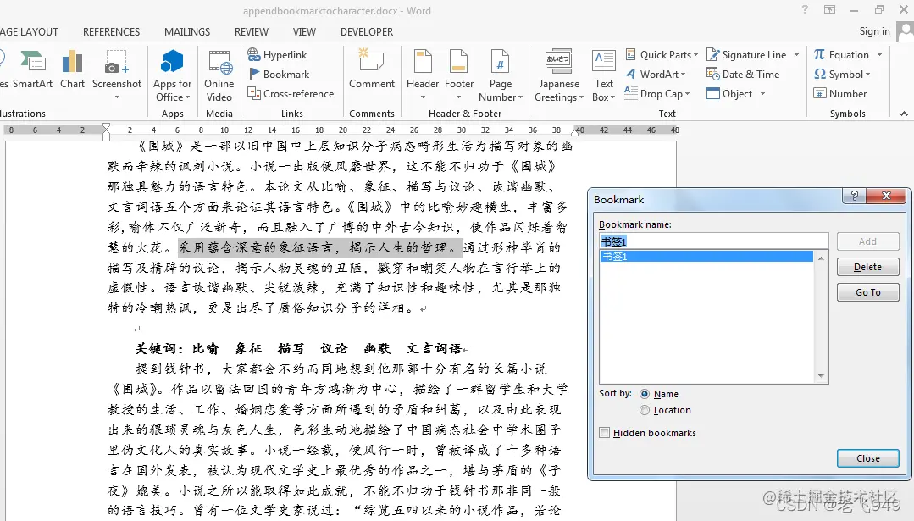Sort bookmarks by Location
The image size is (914, 521).
(647, 410)
